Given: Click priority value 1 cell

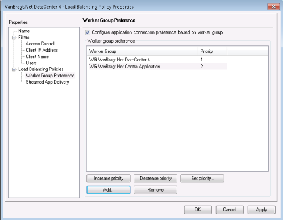Looking at the screenshot, I should (202, 60).
